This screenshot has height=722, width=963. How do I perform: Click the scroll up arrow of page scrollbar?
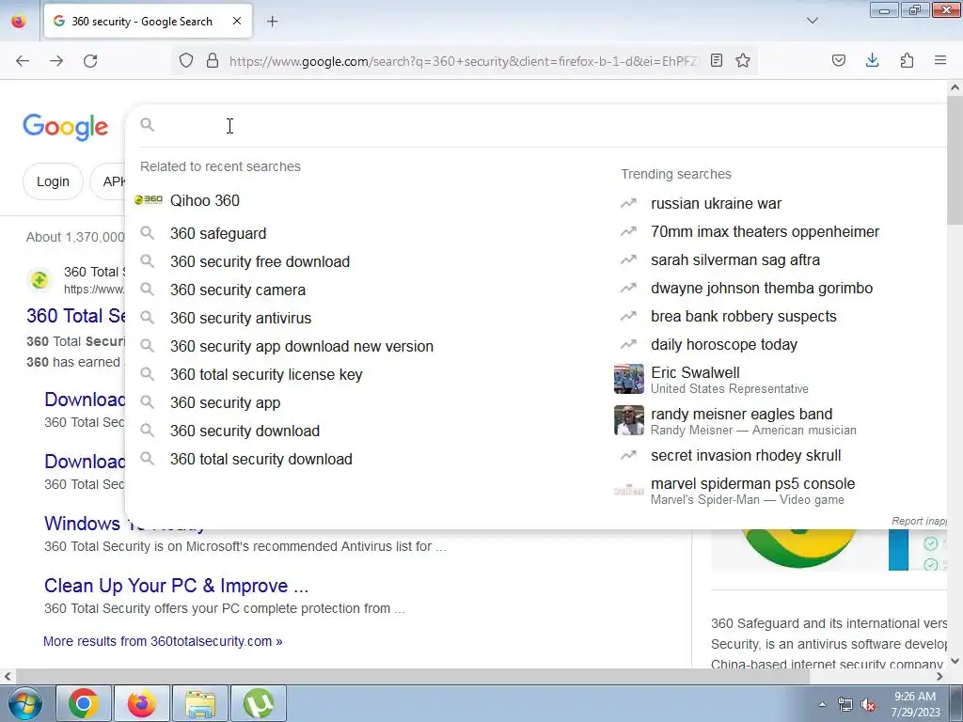tap(955, 87)
